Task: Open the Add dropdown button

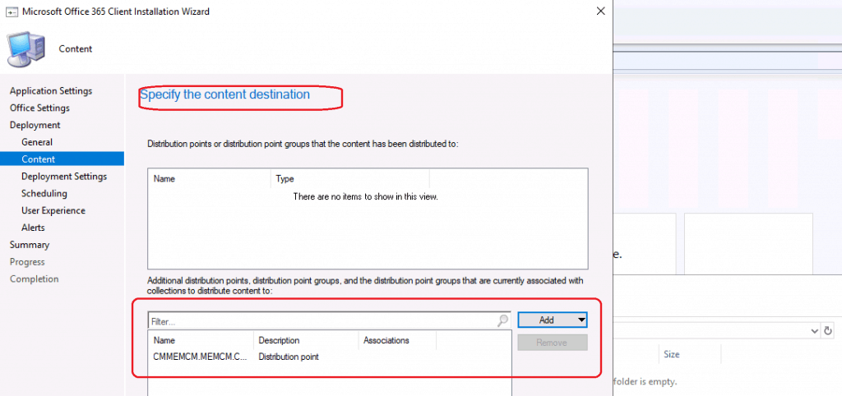Action: pos(553,320)
